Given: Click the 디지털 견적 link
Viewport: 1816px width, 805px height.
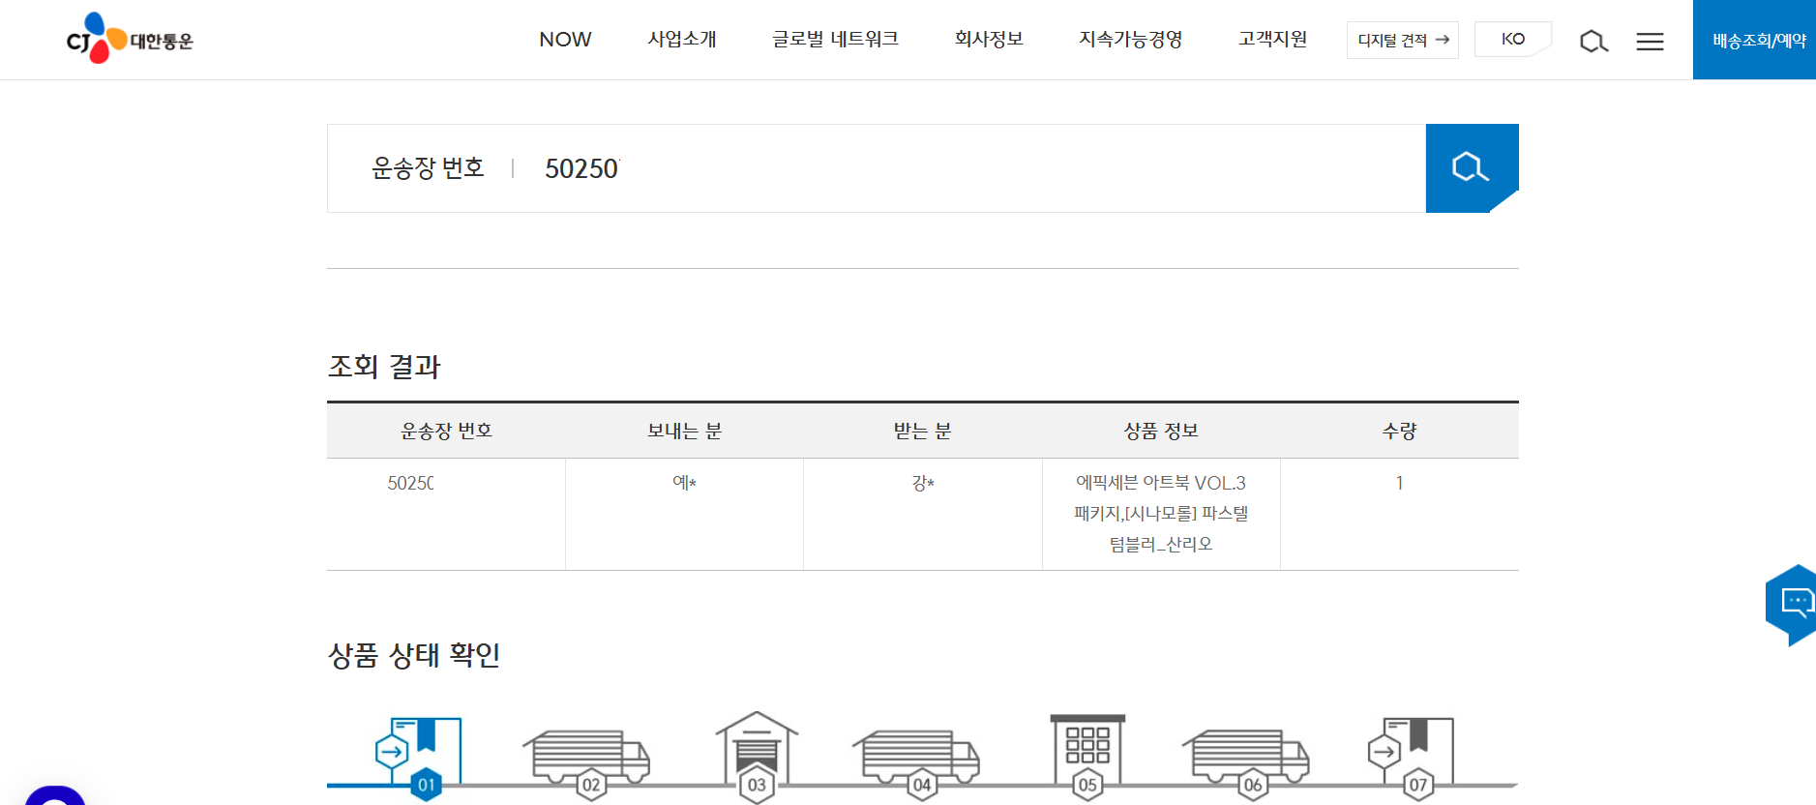Looking at the screenshot, I should click(1402, 40).
